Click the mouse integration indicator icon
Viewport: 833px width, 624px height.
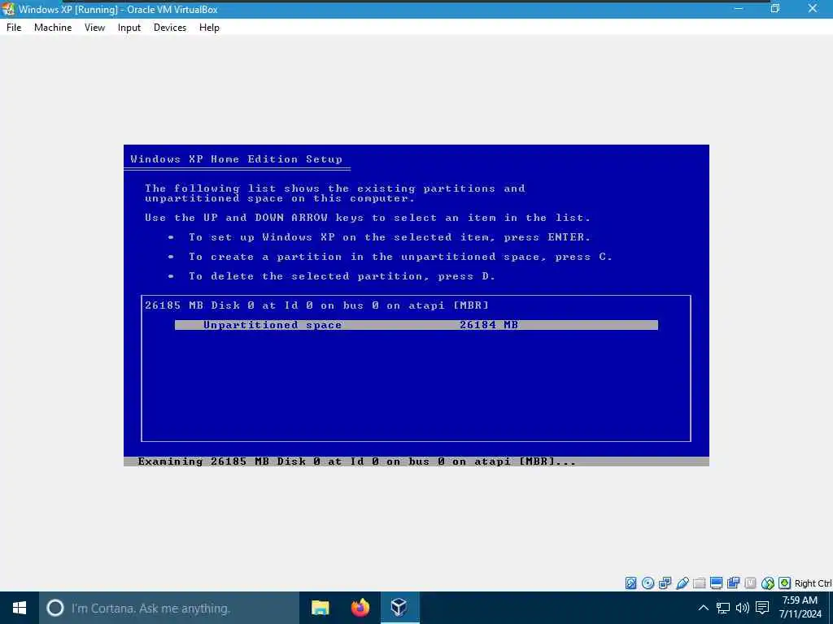(x=768, y=583)
